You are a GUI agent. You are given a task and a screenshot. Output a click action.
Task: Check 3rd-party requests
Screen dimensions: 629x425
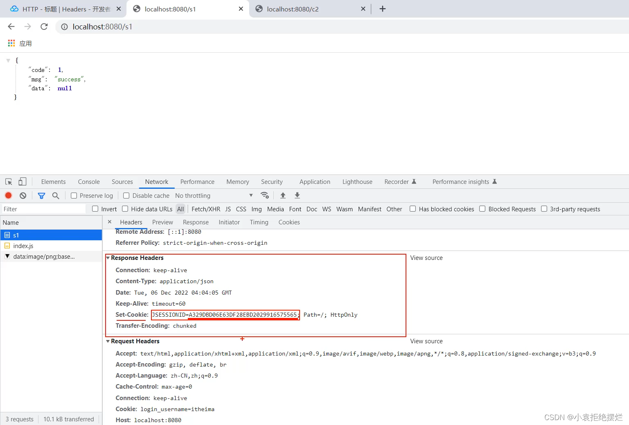pos(544,209)
